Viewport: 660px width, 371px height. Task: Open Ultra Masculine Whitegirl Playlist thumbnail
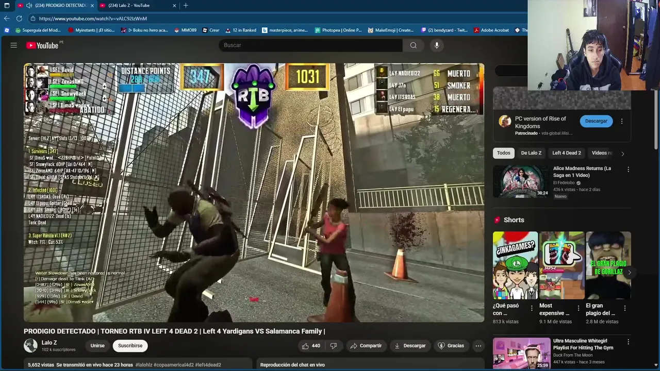click(x=521, y=353)
